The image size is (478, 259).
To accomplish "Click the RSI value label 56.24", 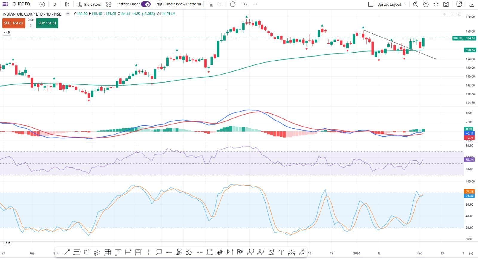I will 470,160.
